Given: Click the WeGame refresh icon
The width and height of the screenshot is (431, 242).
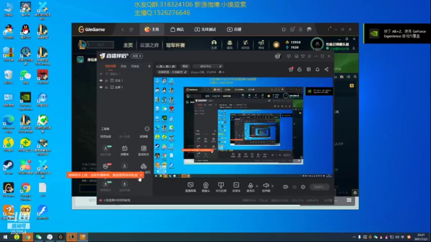Looking at the screenshot, I should (x=131, y=30).
